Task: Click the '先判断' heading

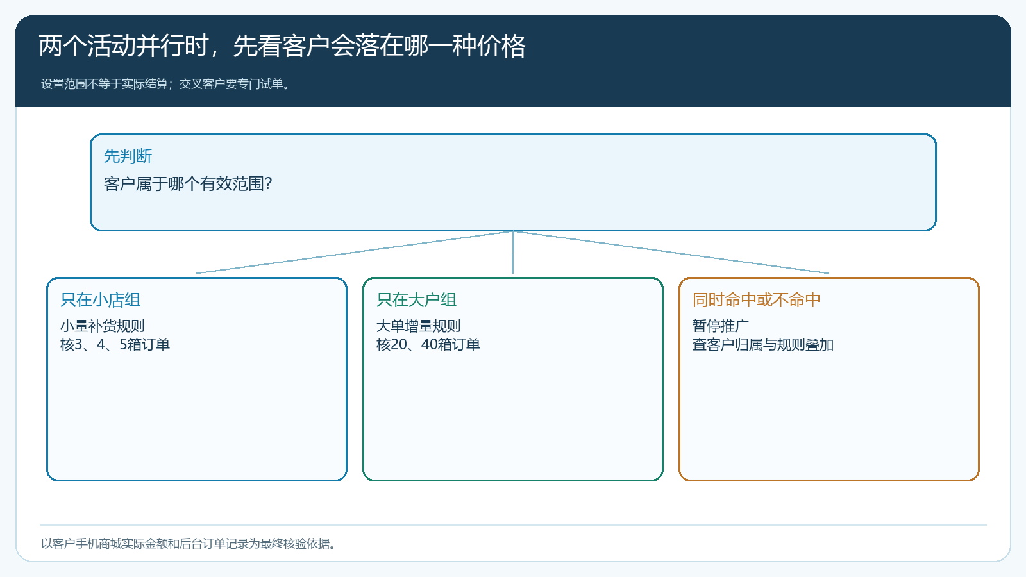Action: point(128,156)
